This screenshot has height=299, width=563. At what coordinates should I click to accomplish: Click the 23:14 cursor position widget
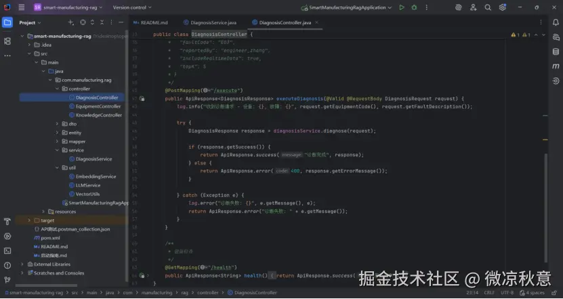pos(472,292)
